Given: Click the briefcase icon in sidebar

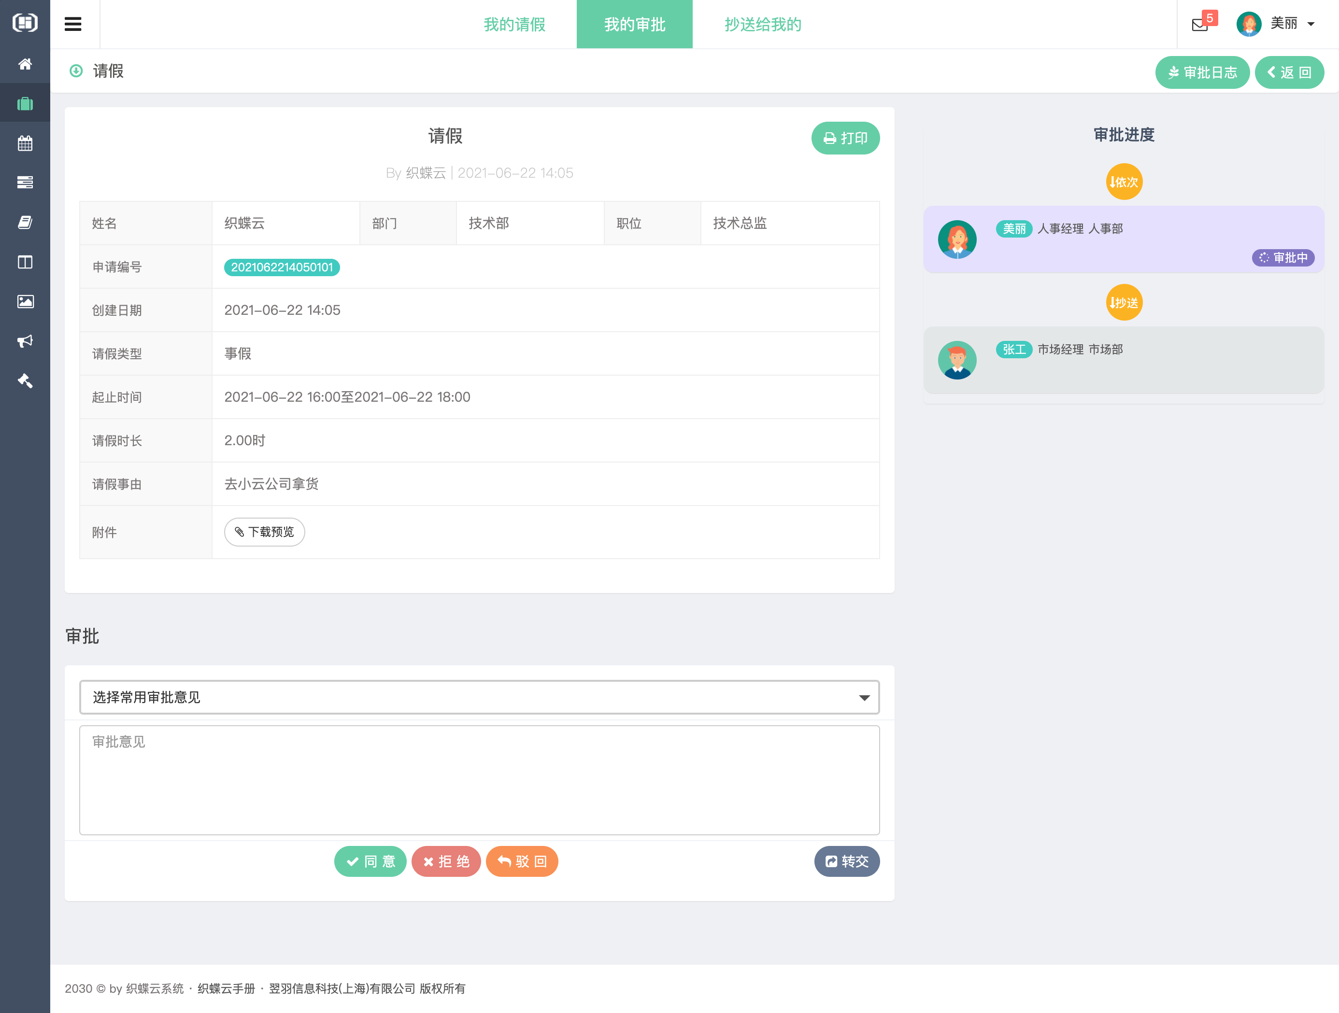Looking at the screenshot, I should [25, 103].
